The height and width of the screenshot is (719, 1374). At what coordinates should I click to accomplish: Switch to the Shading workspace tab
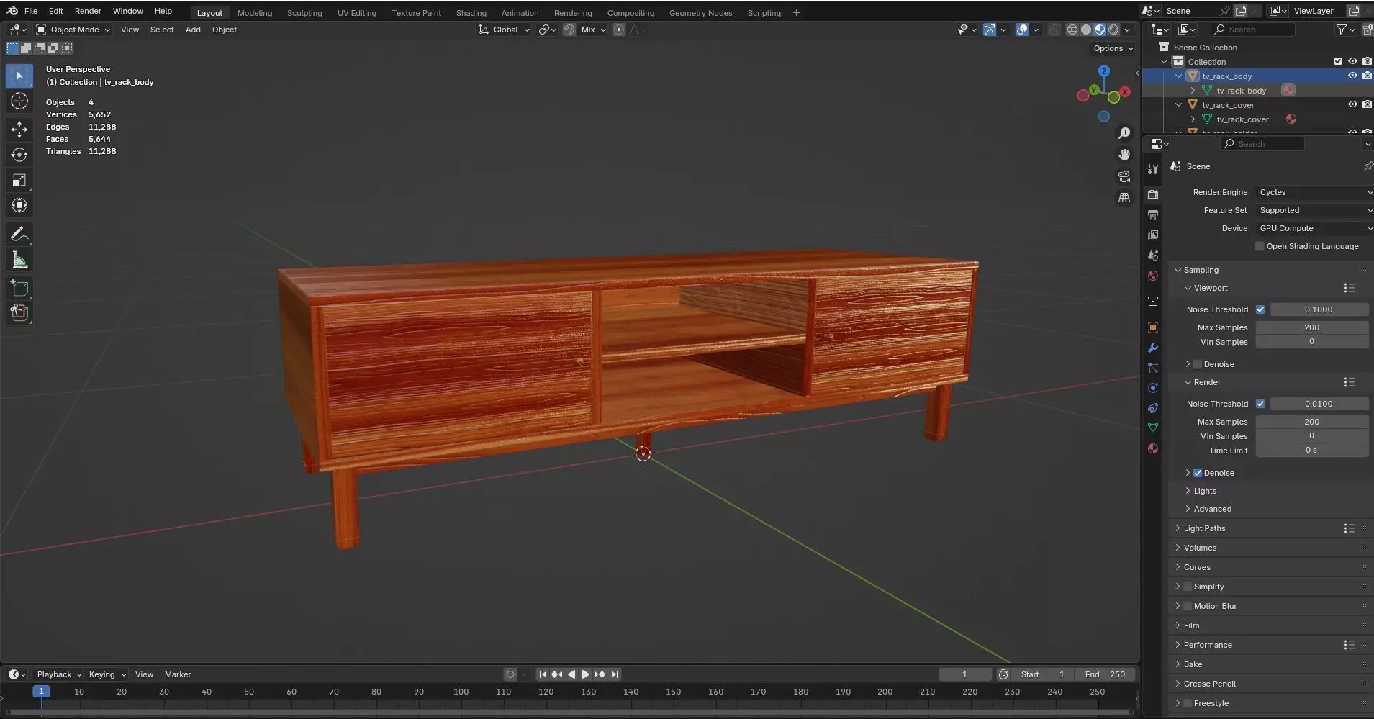pyautogui.click(x=471, y=13)
